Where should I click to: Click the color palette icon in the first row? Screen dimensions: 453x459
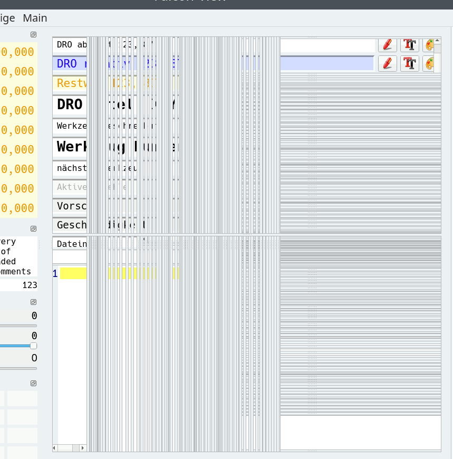click(430, 45)
